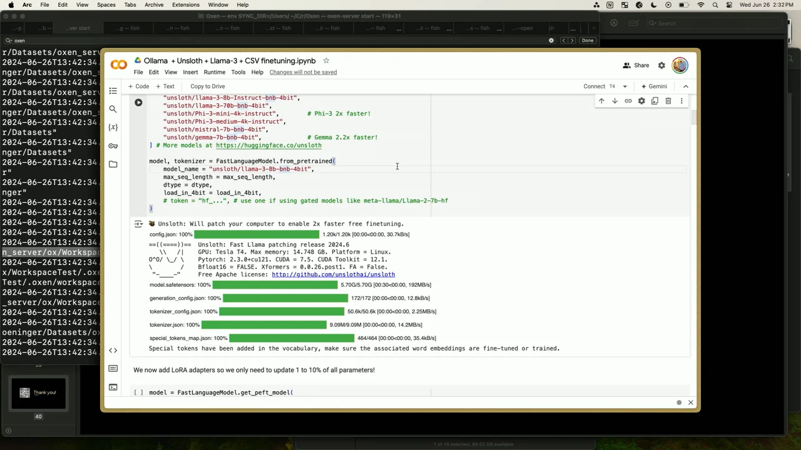This screenshot has width=801, height=450.
Task: Open the terminal sidebar icon
Action: point(113,387)
